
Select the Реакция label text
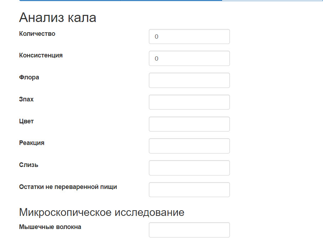(32, 143)
